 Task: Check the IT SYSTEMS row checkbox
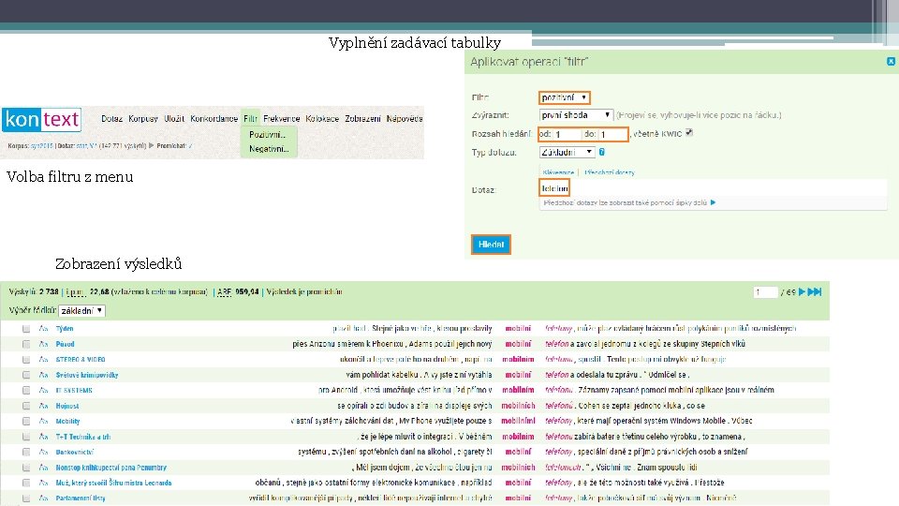pos(26,390)
